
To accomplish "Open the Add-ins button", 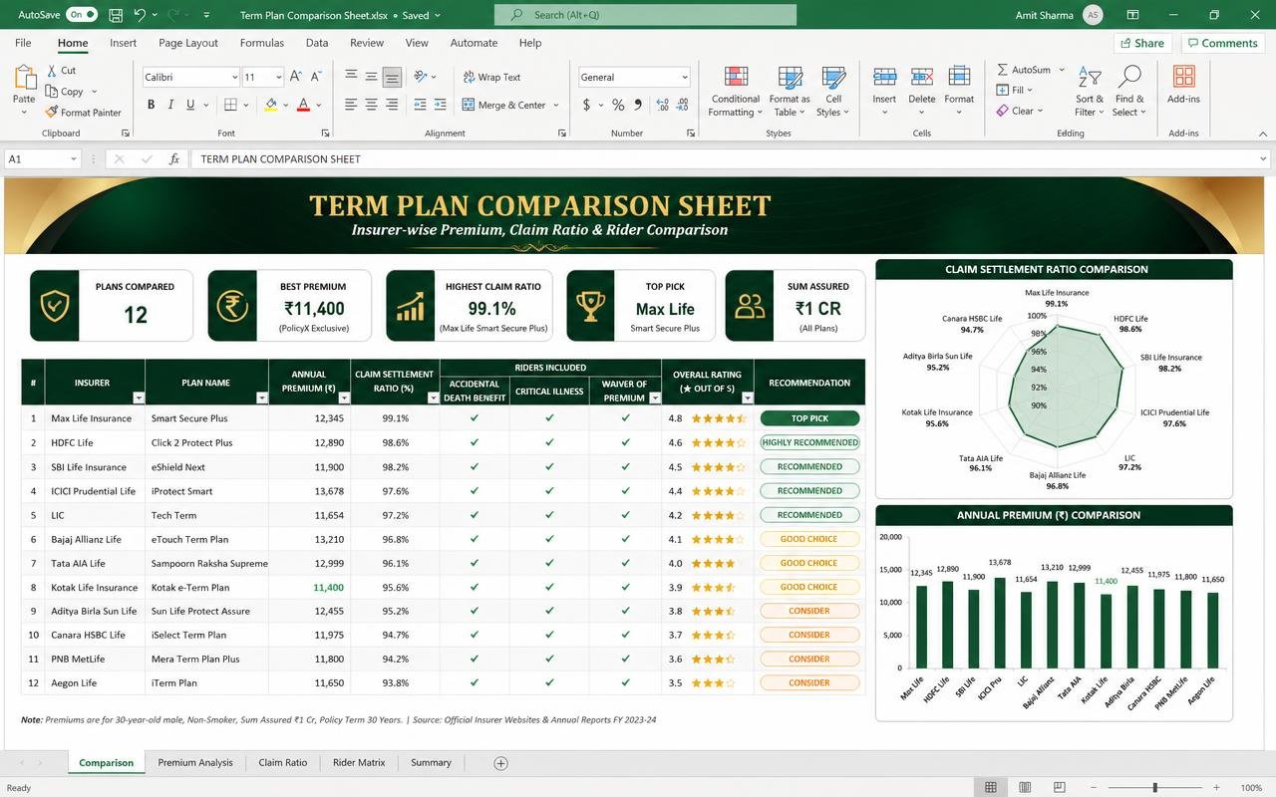I will tap(1183, 85).
